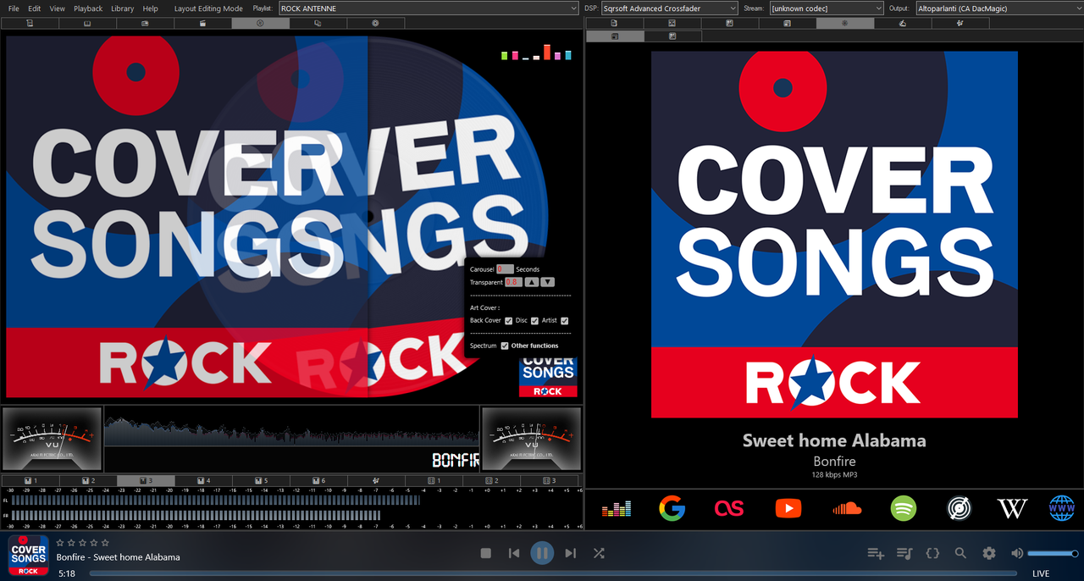Screen dimensions: 1084x581
Task: Open Spotify link icon
Action: [904, 508]
